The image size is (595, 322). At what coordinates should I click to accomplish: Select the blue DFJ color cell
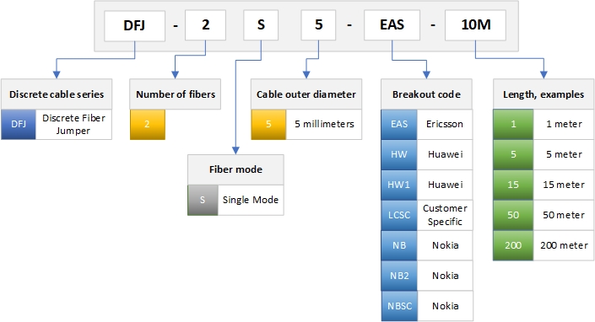[x=19, y=125]
